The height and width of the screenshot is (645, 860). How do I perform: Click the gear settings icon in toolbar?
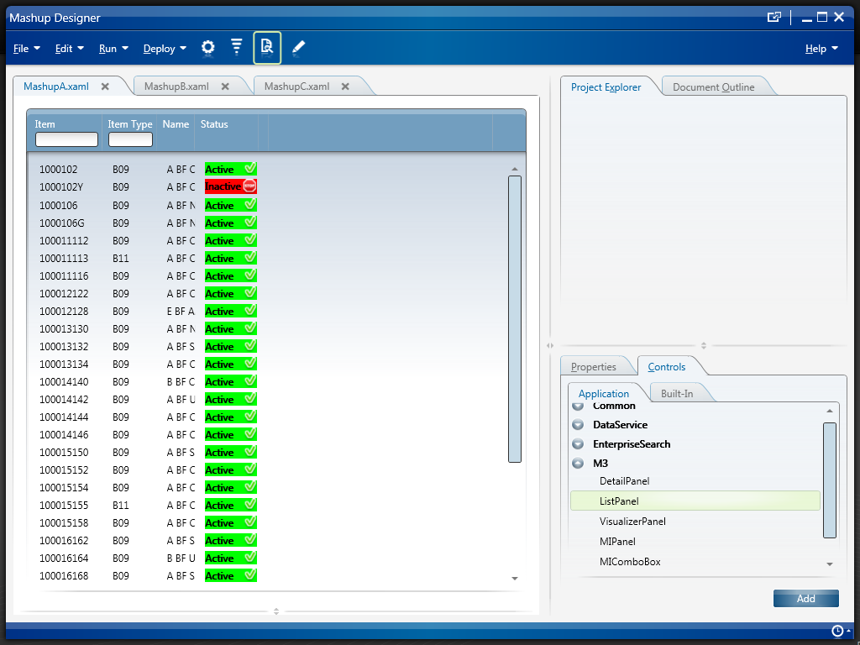pyautogui.click(x=208, y=48)
